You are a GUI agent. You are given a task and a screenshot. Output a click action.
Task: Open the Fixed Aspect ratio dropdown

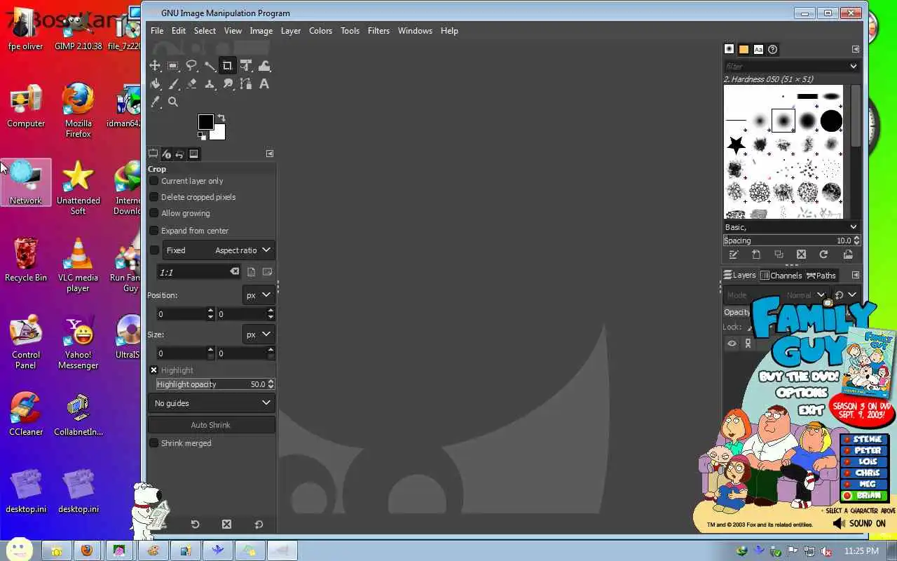click(x=219, y=250)
